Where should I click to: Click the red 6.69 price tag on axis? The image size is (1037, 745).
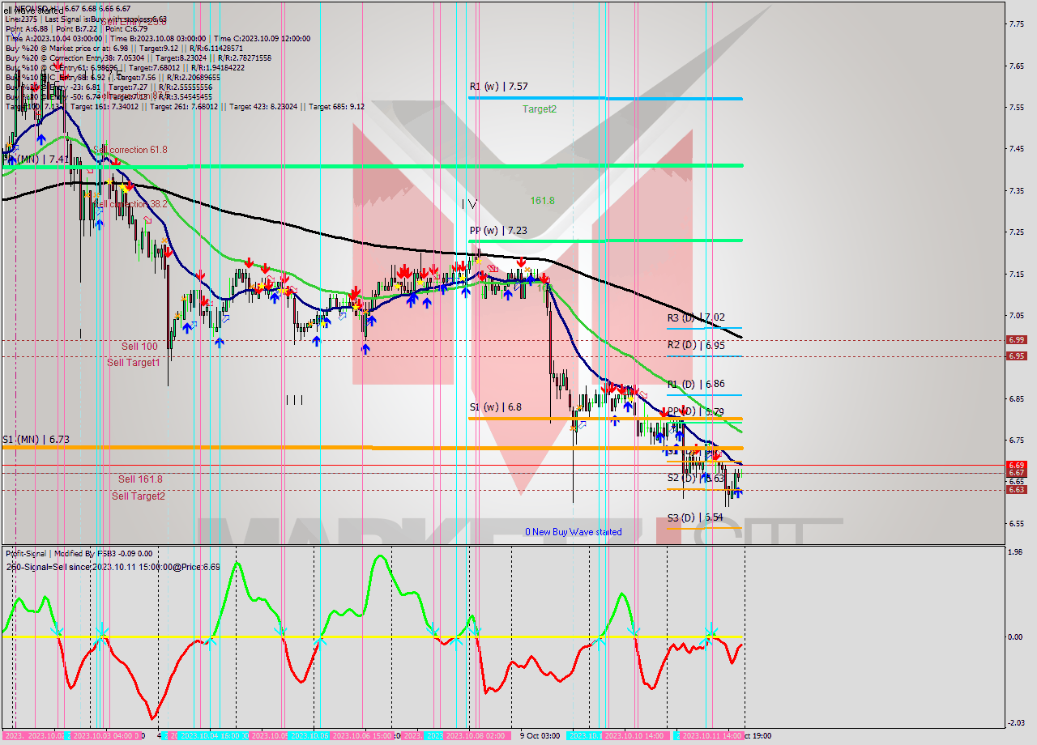click(1016, 466)
